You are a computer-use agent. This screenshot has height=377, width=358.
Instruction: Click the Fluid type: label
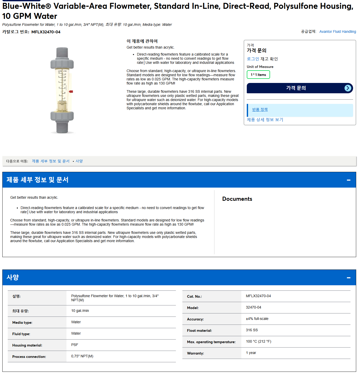coord(21,334)
